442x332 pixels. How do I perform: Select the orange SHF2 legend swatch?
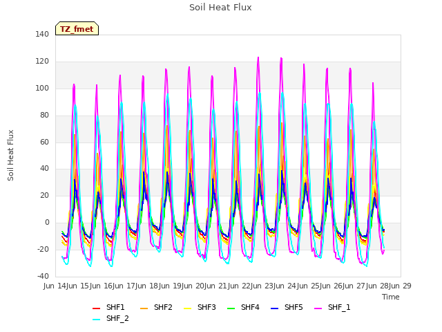(x=144, y=308)
